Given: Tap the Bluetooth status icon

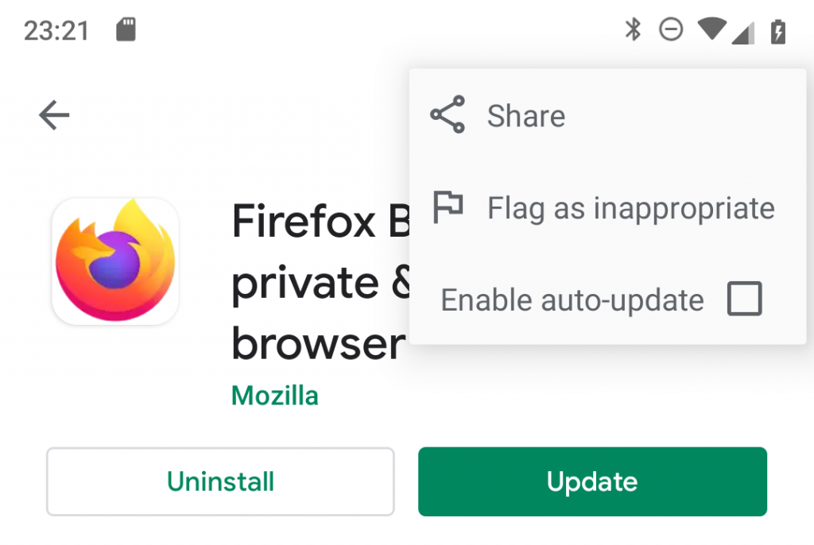Looking at the screenshot, I should point(633,29).
